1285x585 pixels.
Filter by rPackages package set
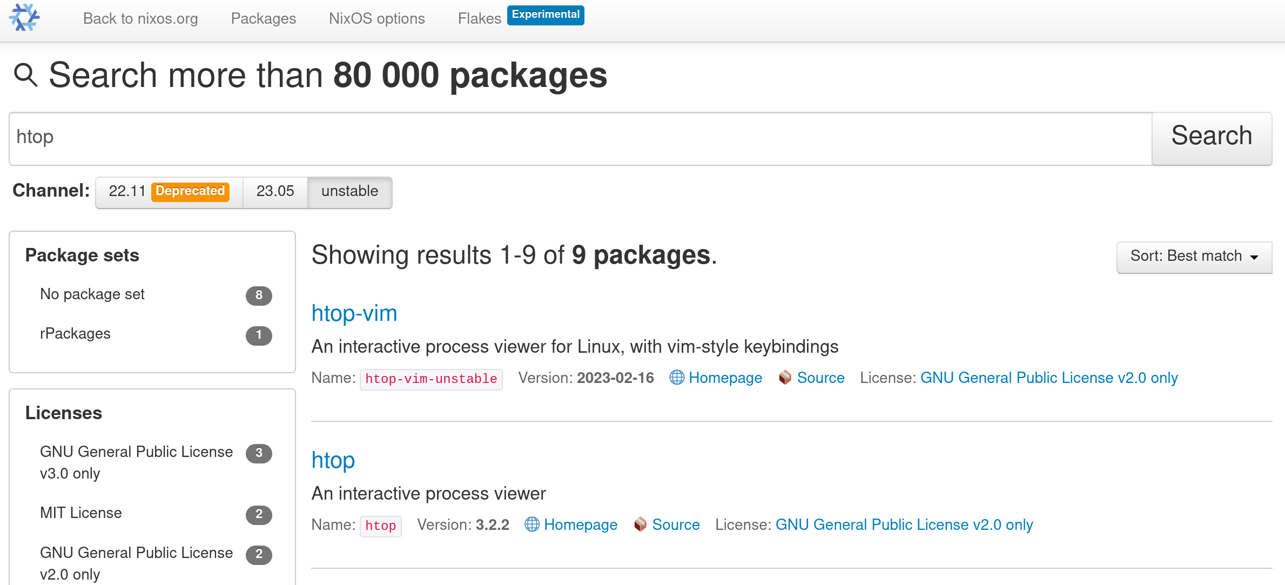pyautogui.click(x=75, y=334)
